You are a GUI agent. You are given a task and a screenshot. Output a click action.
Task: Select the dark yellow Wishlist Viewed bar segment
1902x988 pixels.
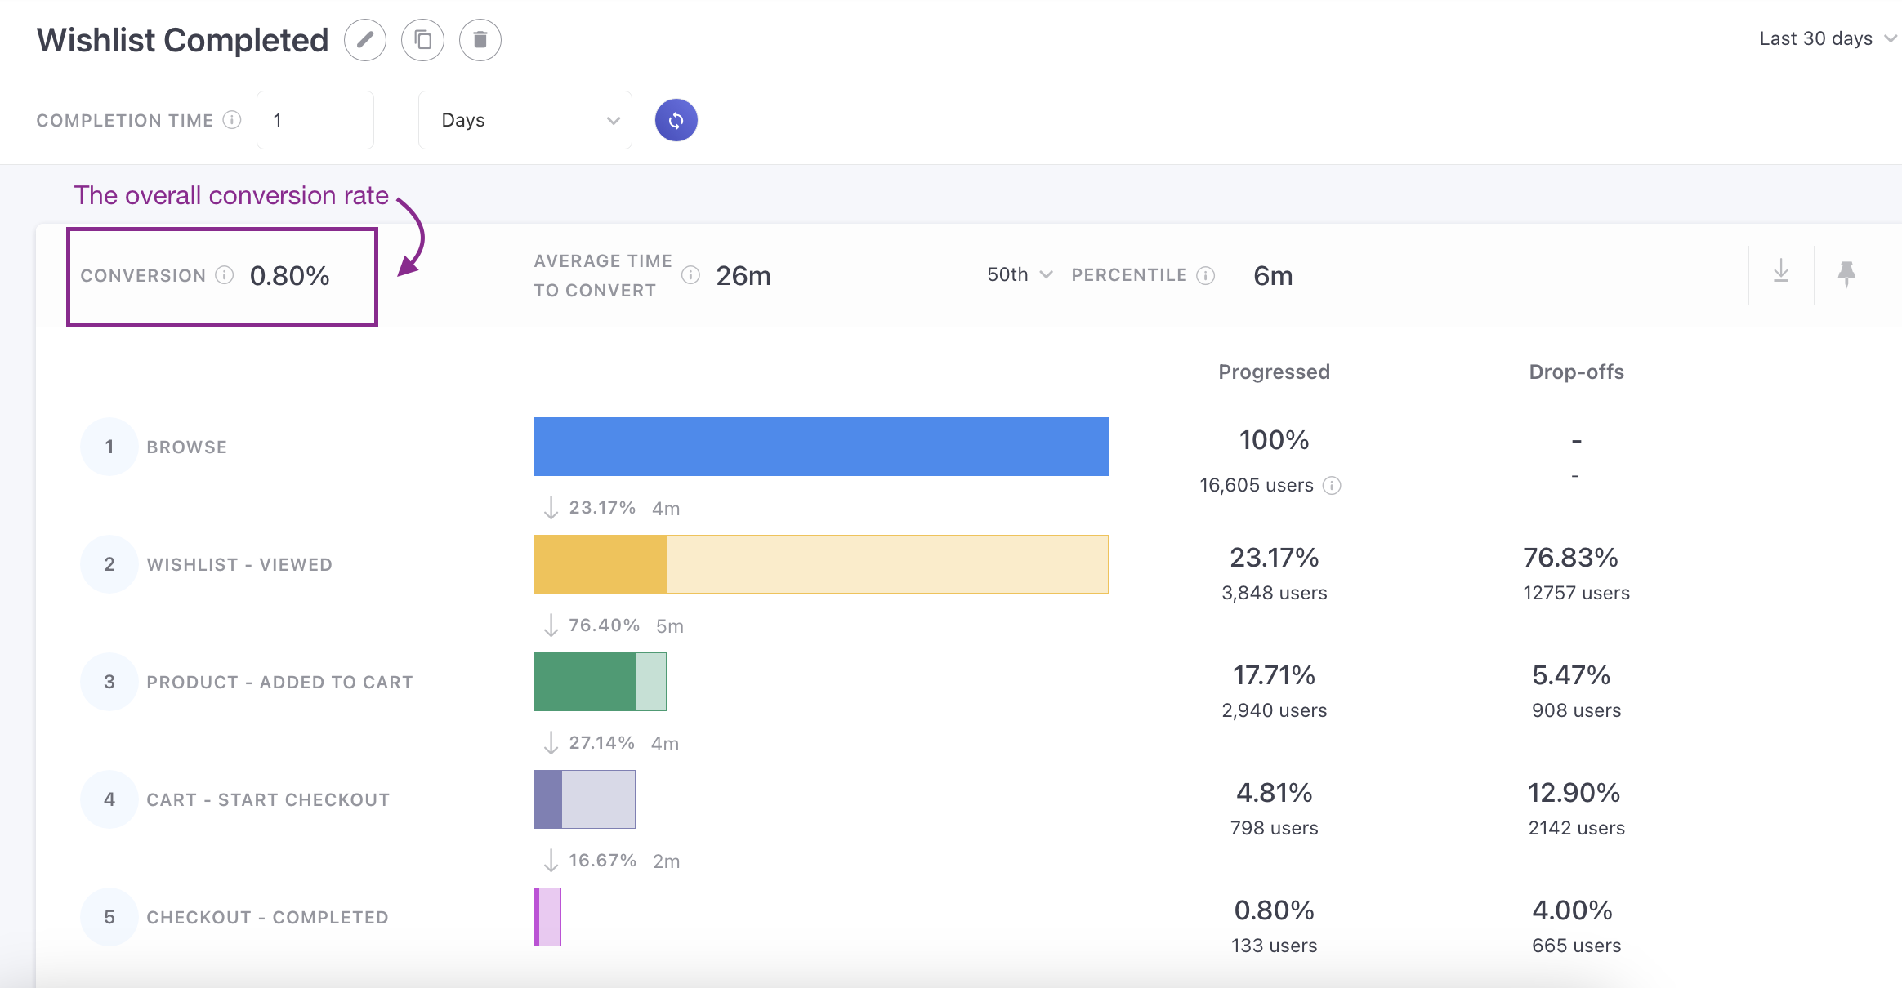pyautogui.click(x=601, y=564)
